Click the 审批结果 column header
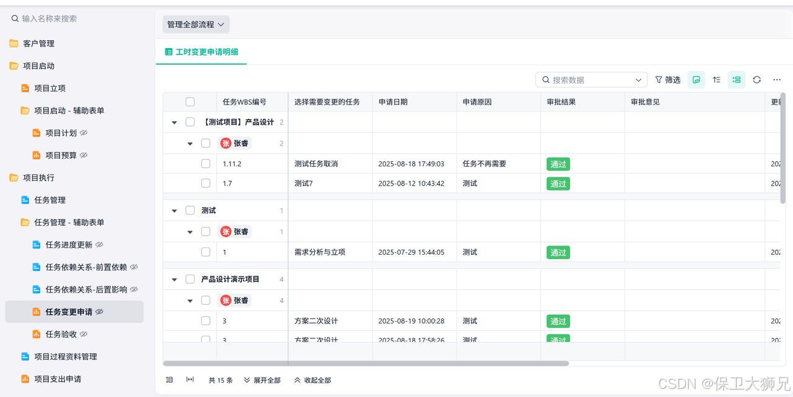The height and width of the screenshot is (397, 793). click(x=582, y=102)
